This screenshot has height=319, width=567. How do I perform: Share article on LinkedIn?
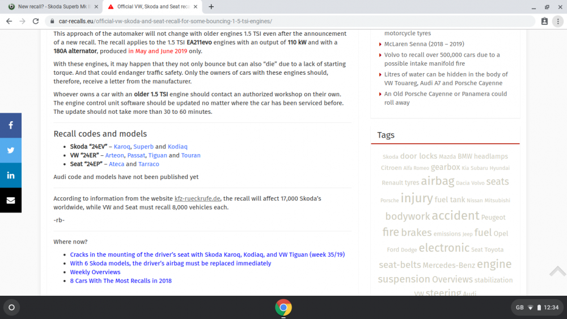point(10,175)
